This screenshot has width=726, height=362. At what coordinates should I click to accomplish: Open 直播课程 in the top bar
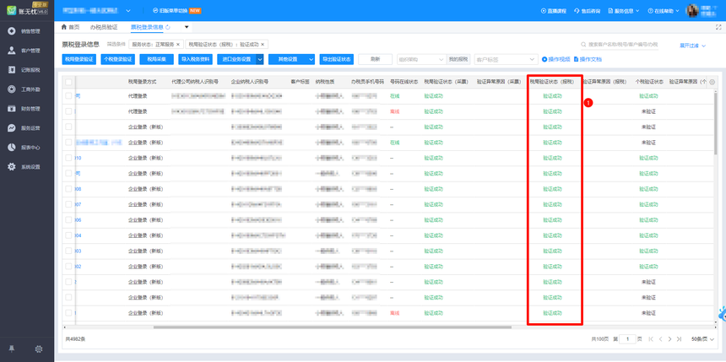(554, 11)
